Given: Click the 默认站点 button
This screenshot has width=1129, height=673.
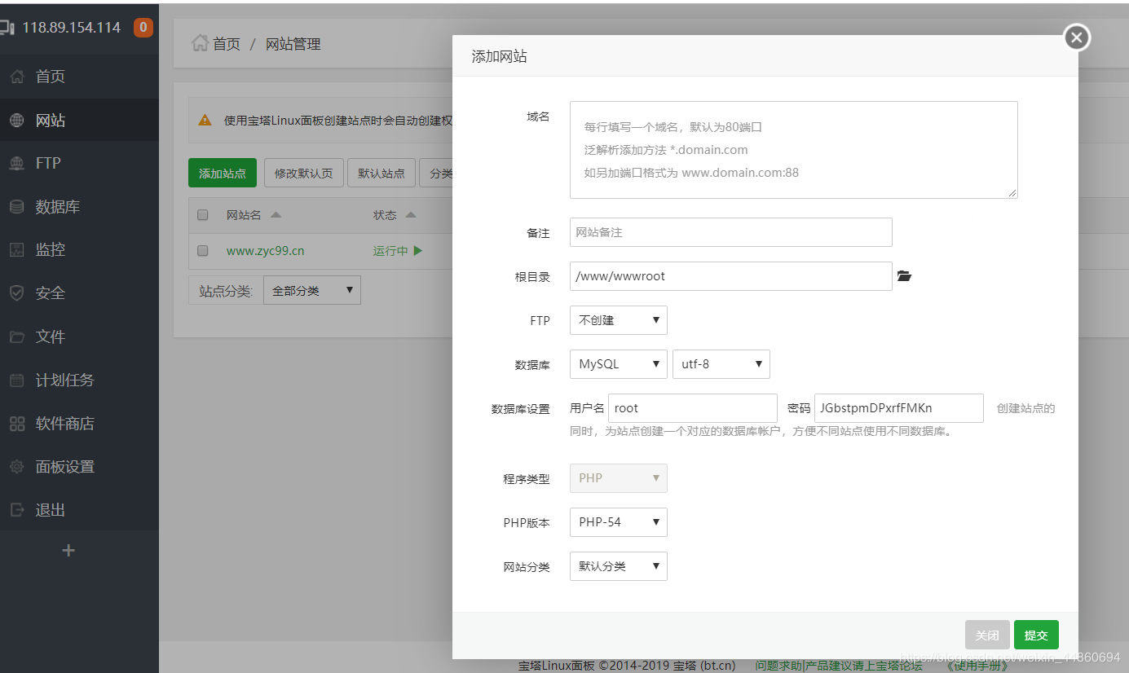Looking at the screenshot, I should (381, 174).
